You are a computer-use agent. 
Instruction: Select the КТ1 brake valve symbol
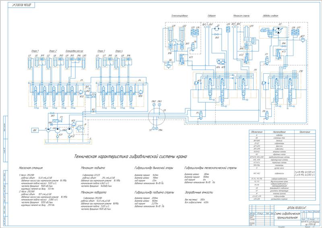182,59
